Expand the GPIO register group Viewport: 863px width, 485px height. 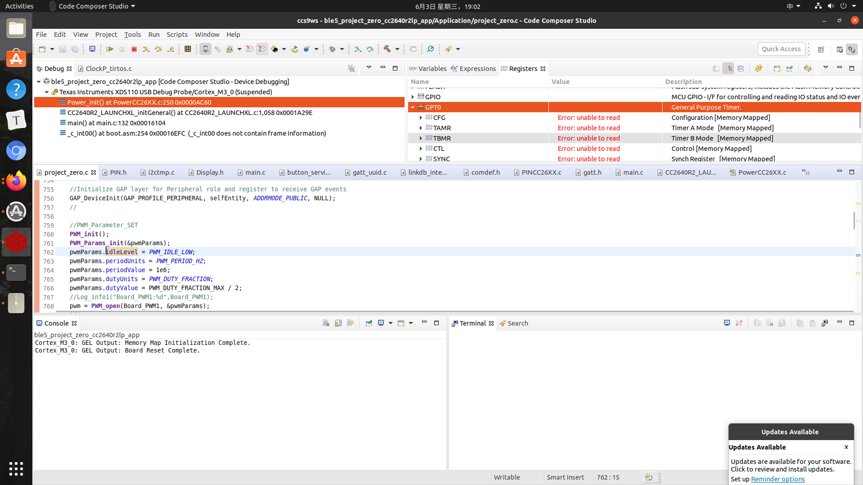click(413, 97)
